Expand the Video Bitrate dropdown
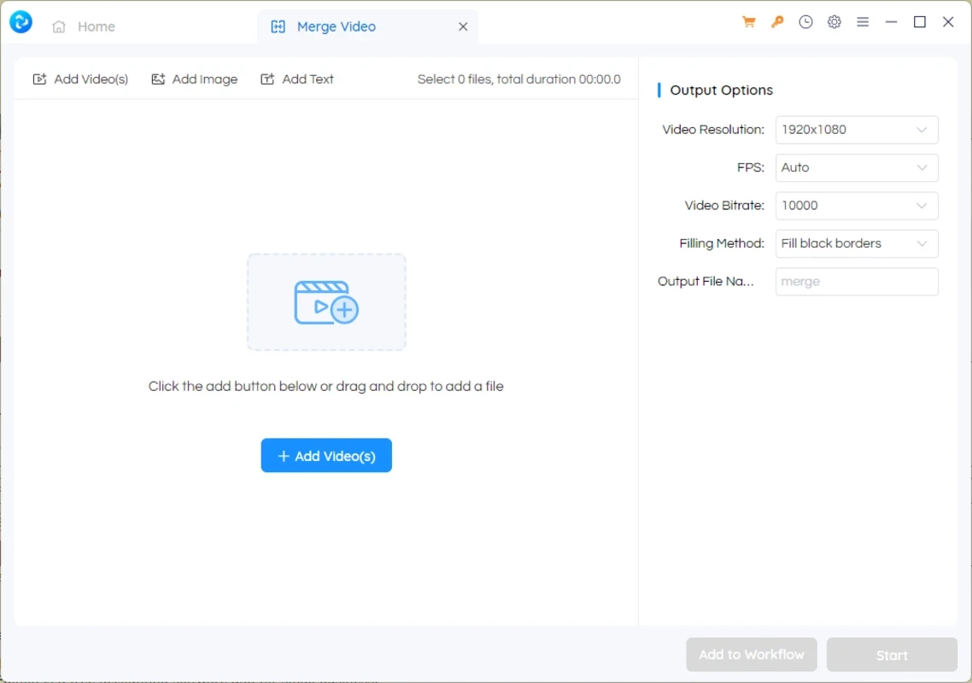The image size is (972, 683). click(856, 206)
